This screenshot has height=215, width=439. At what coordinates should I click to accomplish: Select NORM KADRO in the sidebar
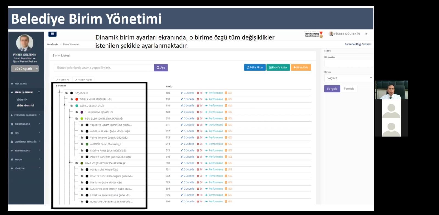(x=22, y=124)
